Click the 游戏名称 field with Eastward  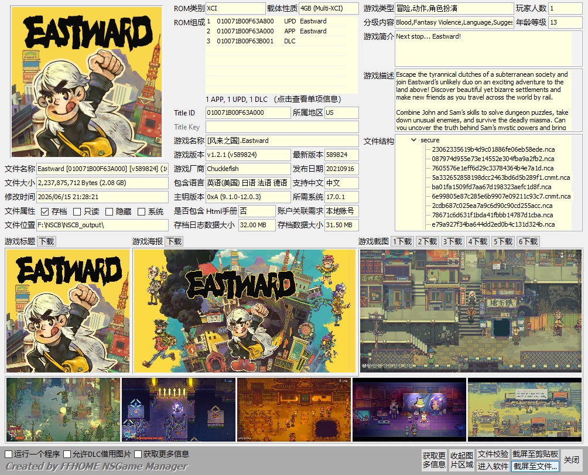(282, 141)
